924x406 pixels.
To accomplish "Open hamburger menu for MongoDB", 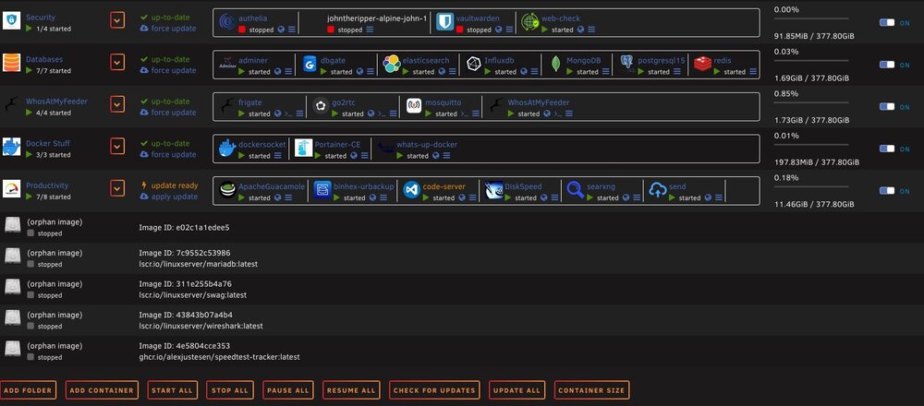I will tap(605, 72).
